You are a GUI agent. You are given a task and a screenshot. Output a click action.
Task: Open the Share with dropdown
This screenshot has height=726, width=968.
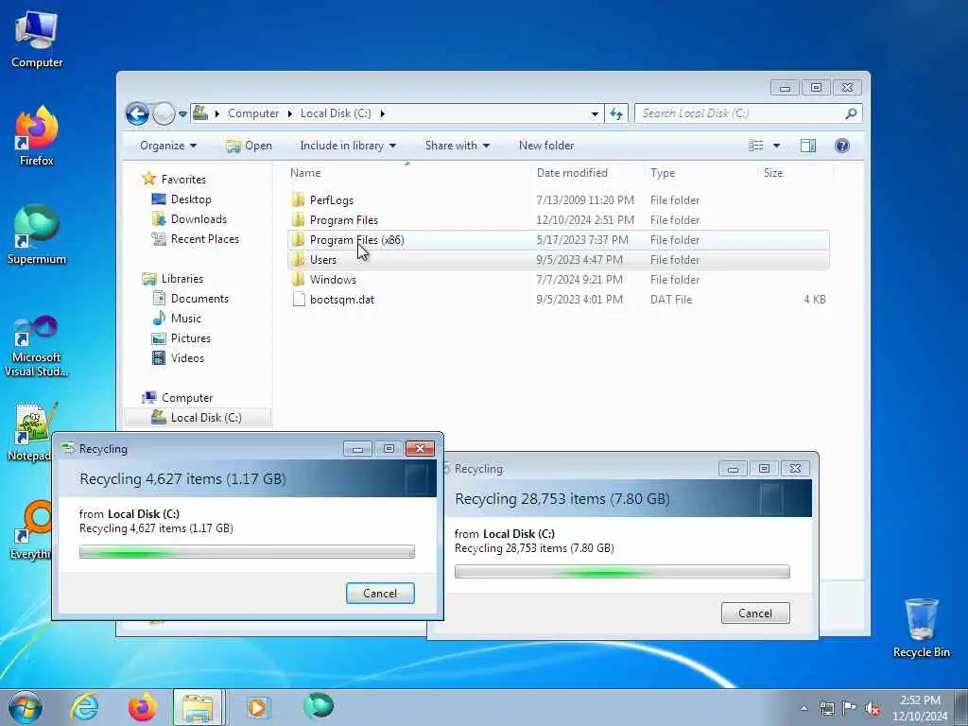pos(457,146)
